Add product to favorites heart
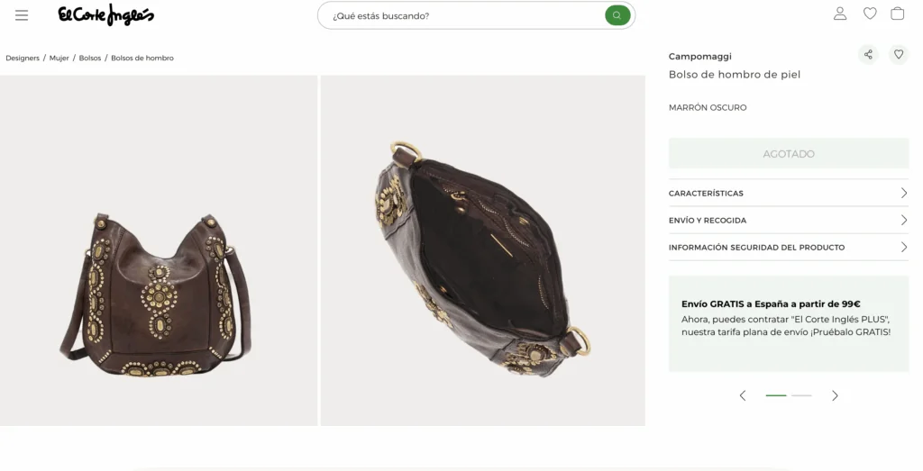 coord(899,55)
